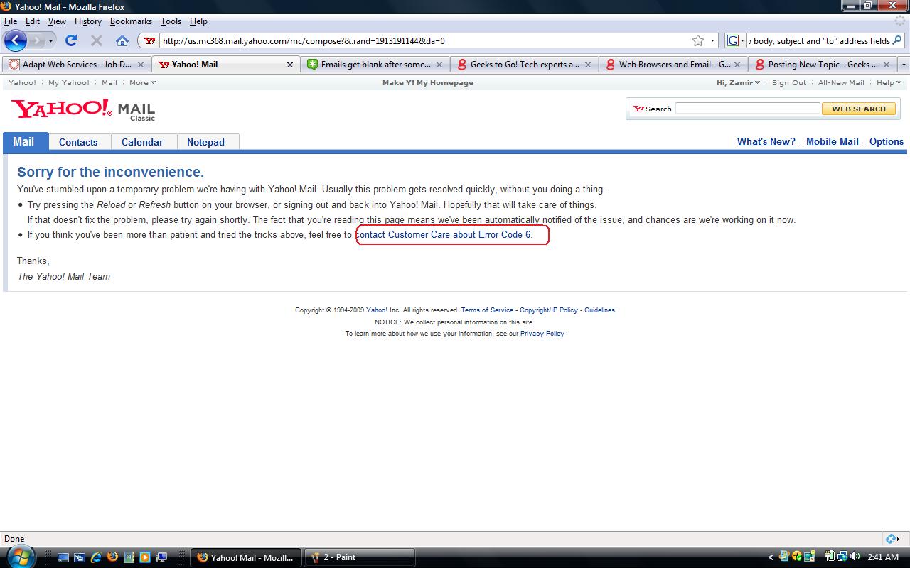Switch to the Calendar tab
The image size is (910, 568).
[142, 142]
